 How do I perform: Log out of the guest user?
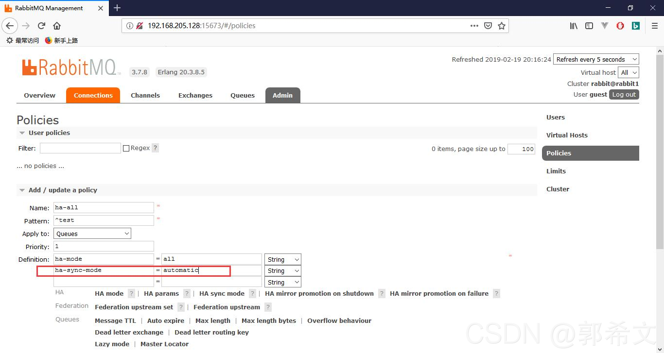624,95
